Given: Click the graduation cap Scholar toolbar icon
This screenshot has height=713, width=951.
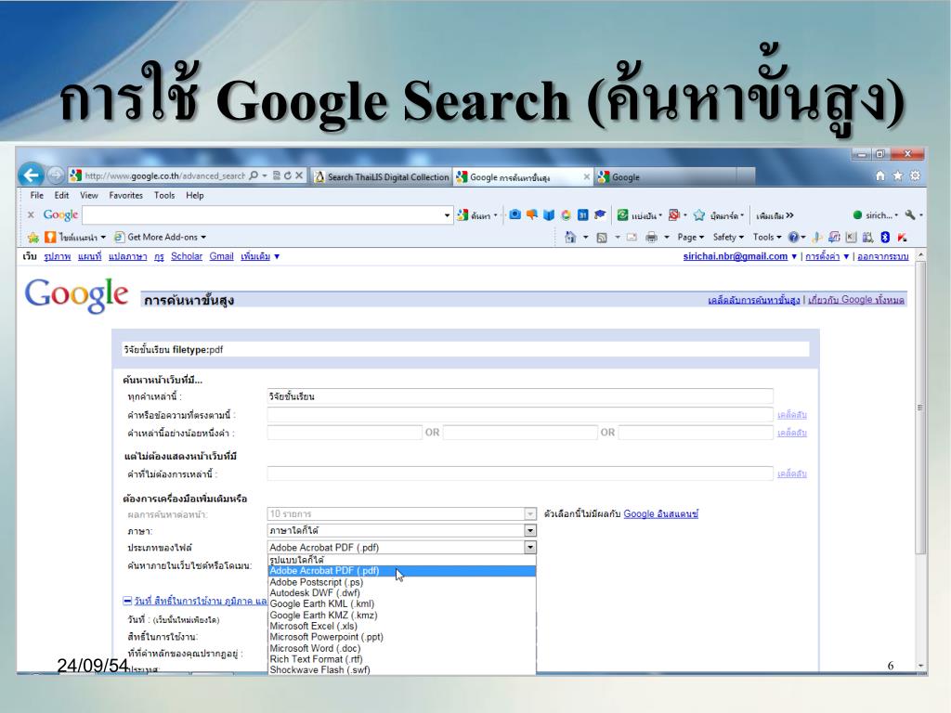Looking at the screenshot, I should click(x=600, y=214).
